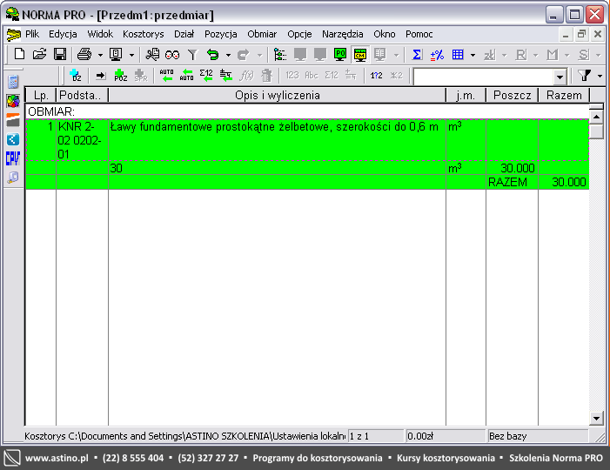Screen dimensions: 610x470
Task: Click the black funnel filter icon
Action: click(x=584, y=75)
